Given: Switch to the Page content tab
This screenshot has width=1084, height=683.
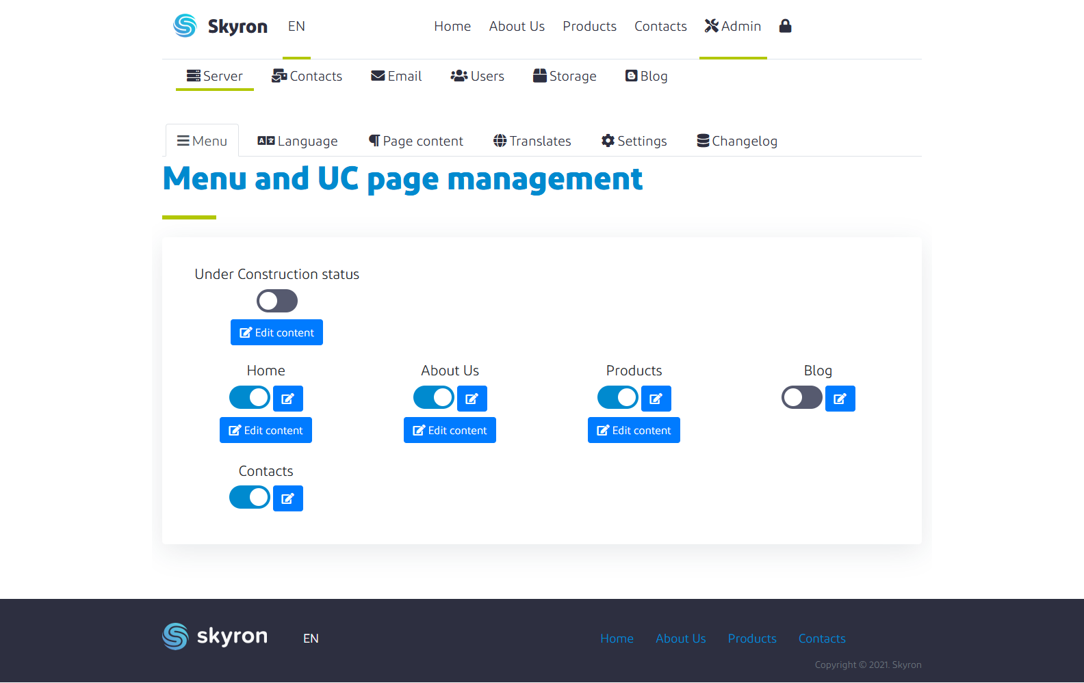Looking at the screenshot, I should click(x=416, y=141).
